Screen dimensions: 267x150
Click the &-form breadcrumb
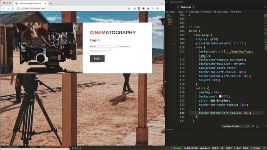237,12
